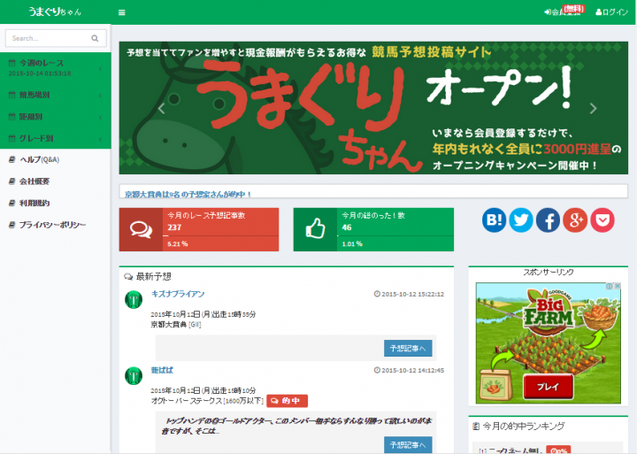Click calendar icon beside 今週のレース
The width and height of the screenshot is (637, 454).
coord(12,63)
